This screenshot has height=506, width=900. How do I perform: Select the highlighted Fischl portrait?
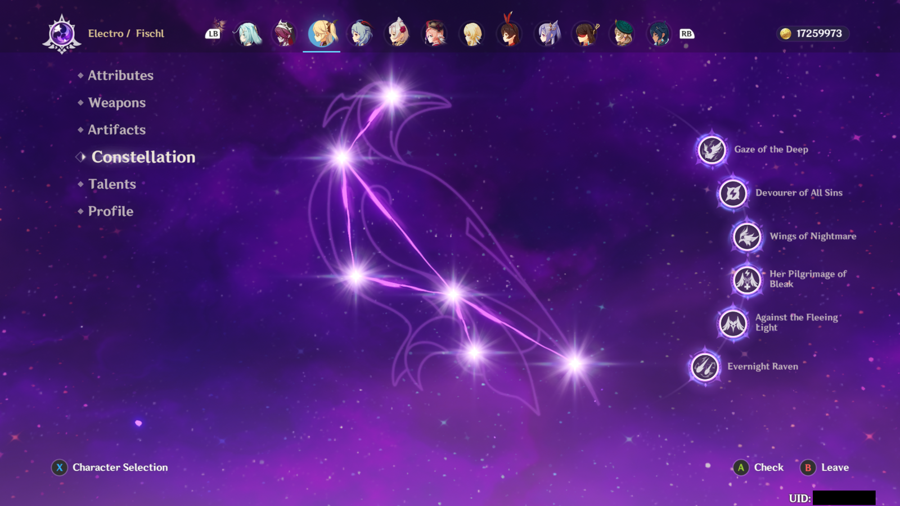pyautogui.click(x=322, y=34)
